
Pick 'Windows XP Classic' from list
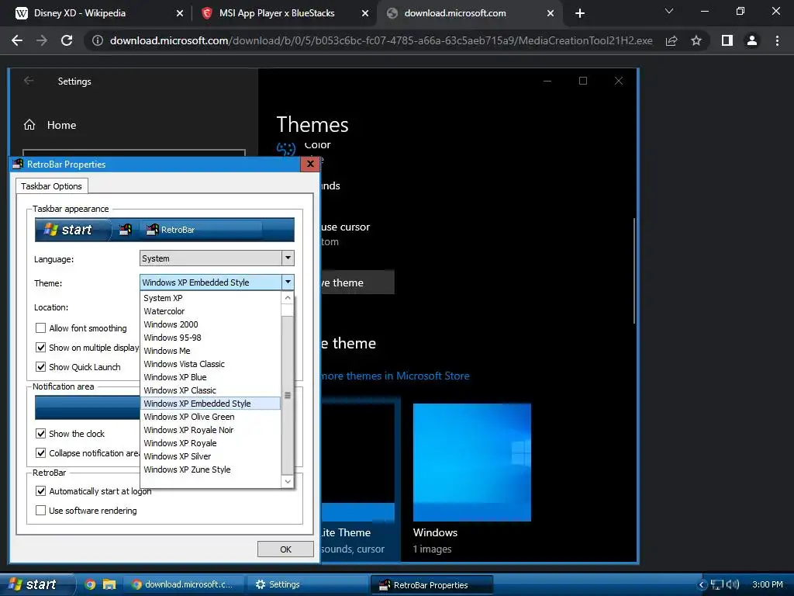coord(210,390)
